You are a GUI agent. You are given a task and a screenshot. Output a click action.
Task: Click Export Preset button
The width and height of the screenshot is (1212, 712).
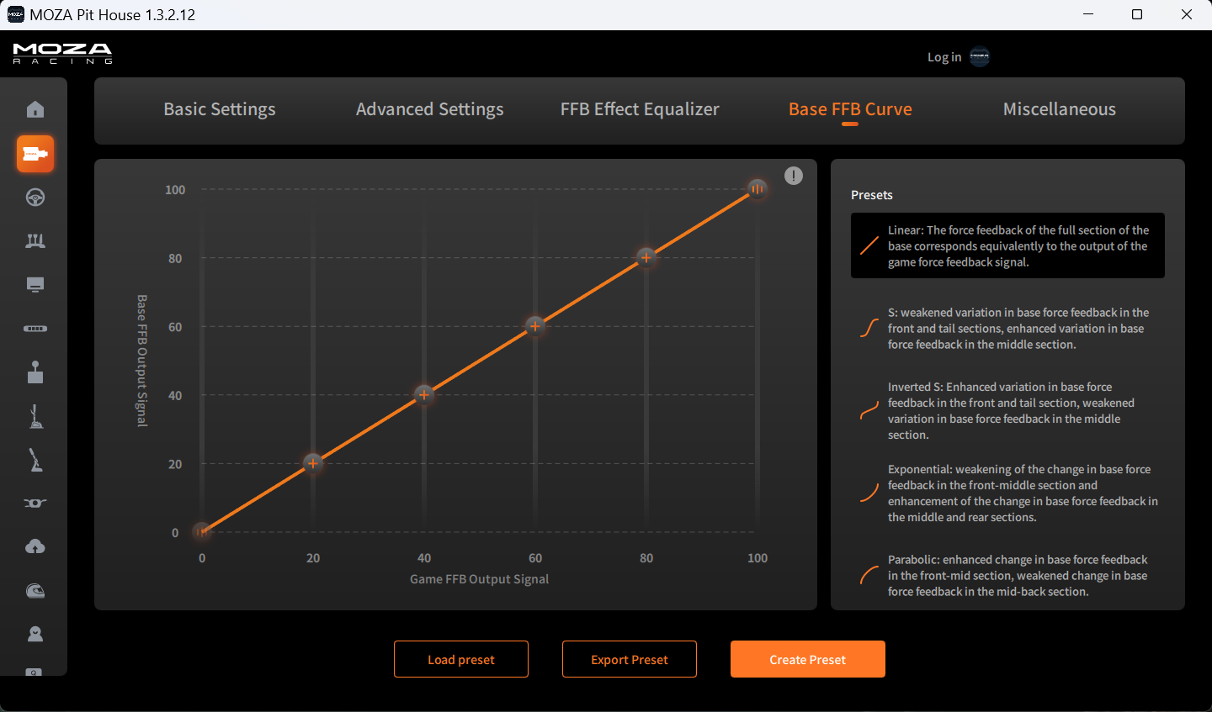click(x=630, y=659)
